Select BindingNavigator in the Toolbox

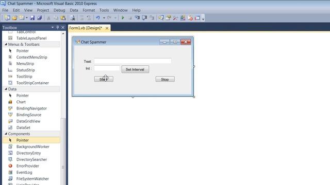coord(31,108)
